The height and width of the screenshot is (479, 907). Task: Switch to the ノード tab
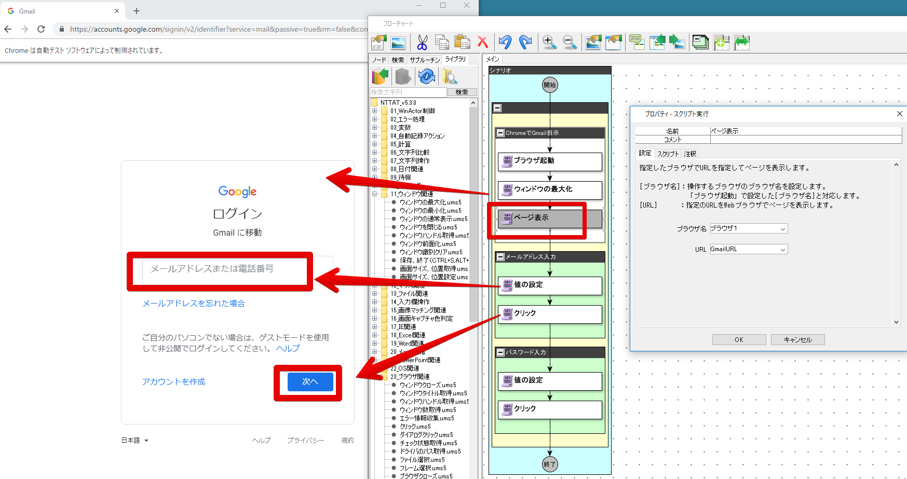tap(380, 60)
